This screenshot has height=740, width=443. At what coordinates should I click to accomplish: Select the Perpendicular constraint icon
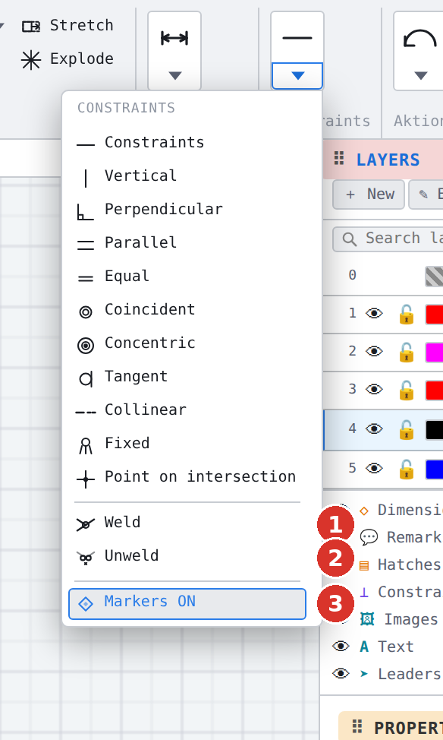[x=85, y=211]
